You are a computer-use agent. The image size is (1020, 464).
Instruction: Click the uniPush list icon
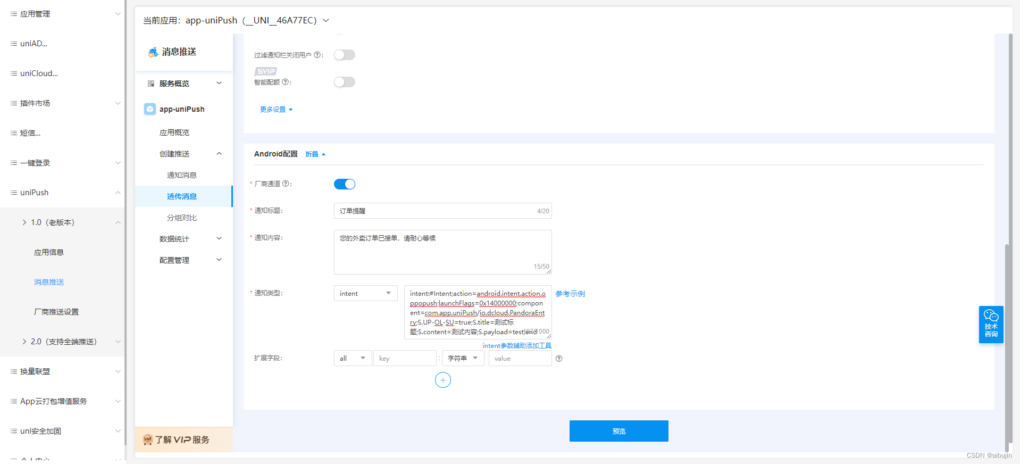pyautogui.click(x=13, y=193)
